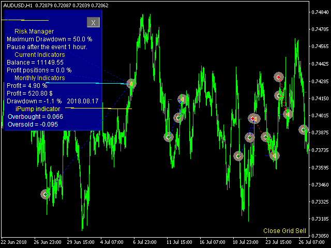Click the Oversold = -0.095 value

coord(33,125)
